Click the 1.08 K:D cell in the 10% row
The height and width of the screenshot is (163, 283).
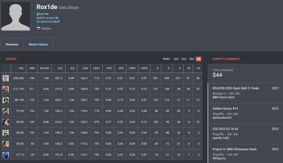click(x=71, y=100)
